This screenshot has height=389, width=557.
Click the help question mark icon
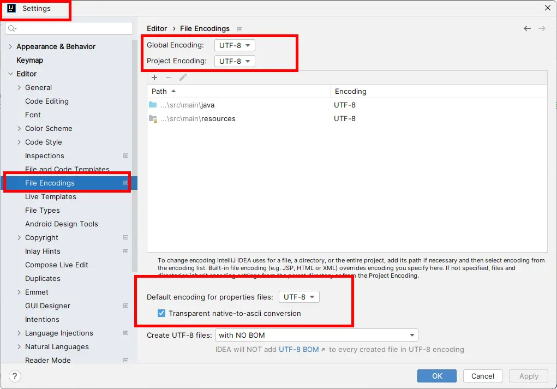(15, 376)
